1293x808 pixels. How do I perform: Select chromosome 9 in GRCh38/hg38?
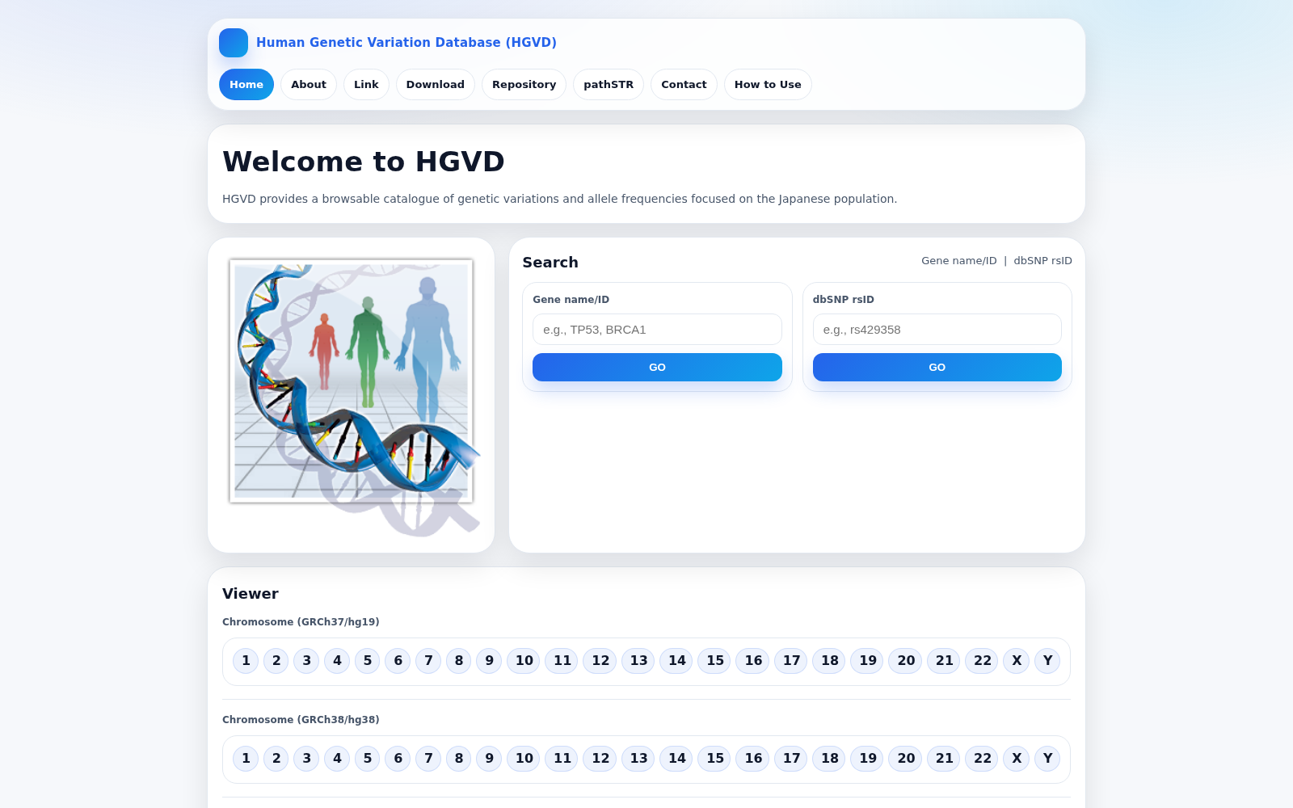click(x=489, y=759)
